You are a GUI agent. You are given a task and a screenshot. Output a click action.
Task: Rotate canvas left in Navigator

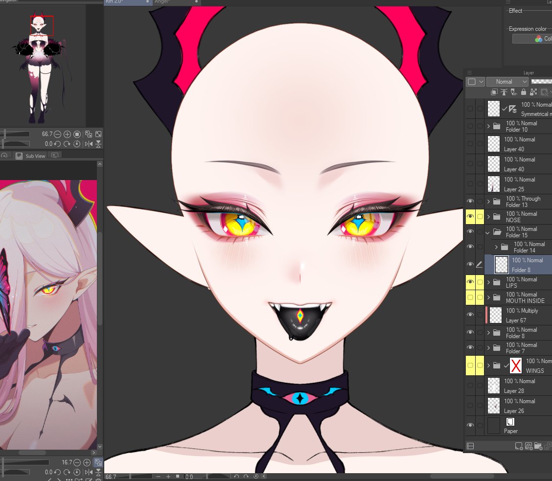[x=57, y=144]
